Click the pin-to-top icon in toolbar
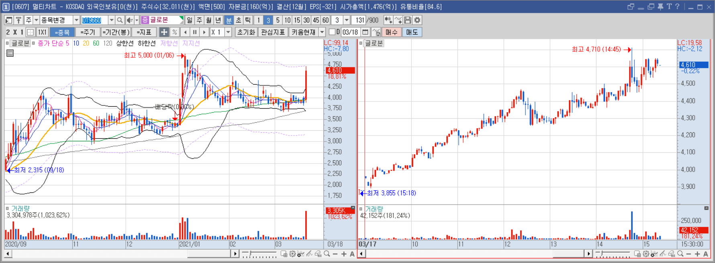Screen dimensions: 715x263 coord(18,20)
